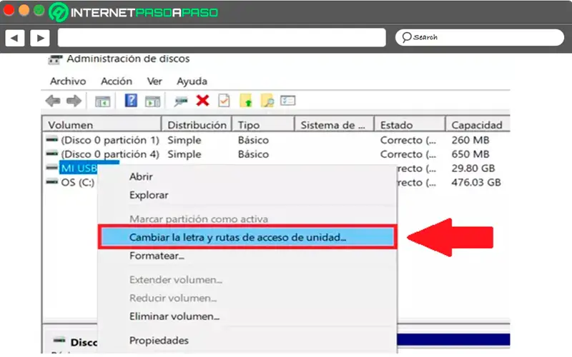The image size is (572, 357).
Task: Choose Abrir from the context menu
Action: 141,176
